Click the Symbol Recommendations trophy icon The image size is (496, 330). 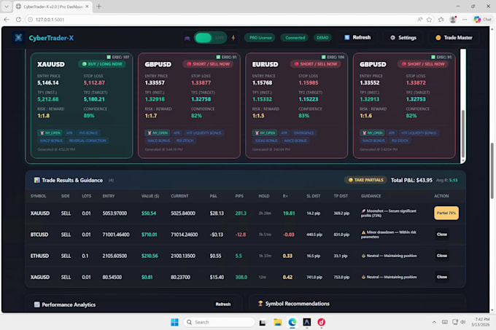pyautogui.click(x=260, y=304)
